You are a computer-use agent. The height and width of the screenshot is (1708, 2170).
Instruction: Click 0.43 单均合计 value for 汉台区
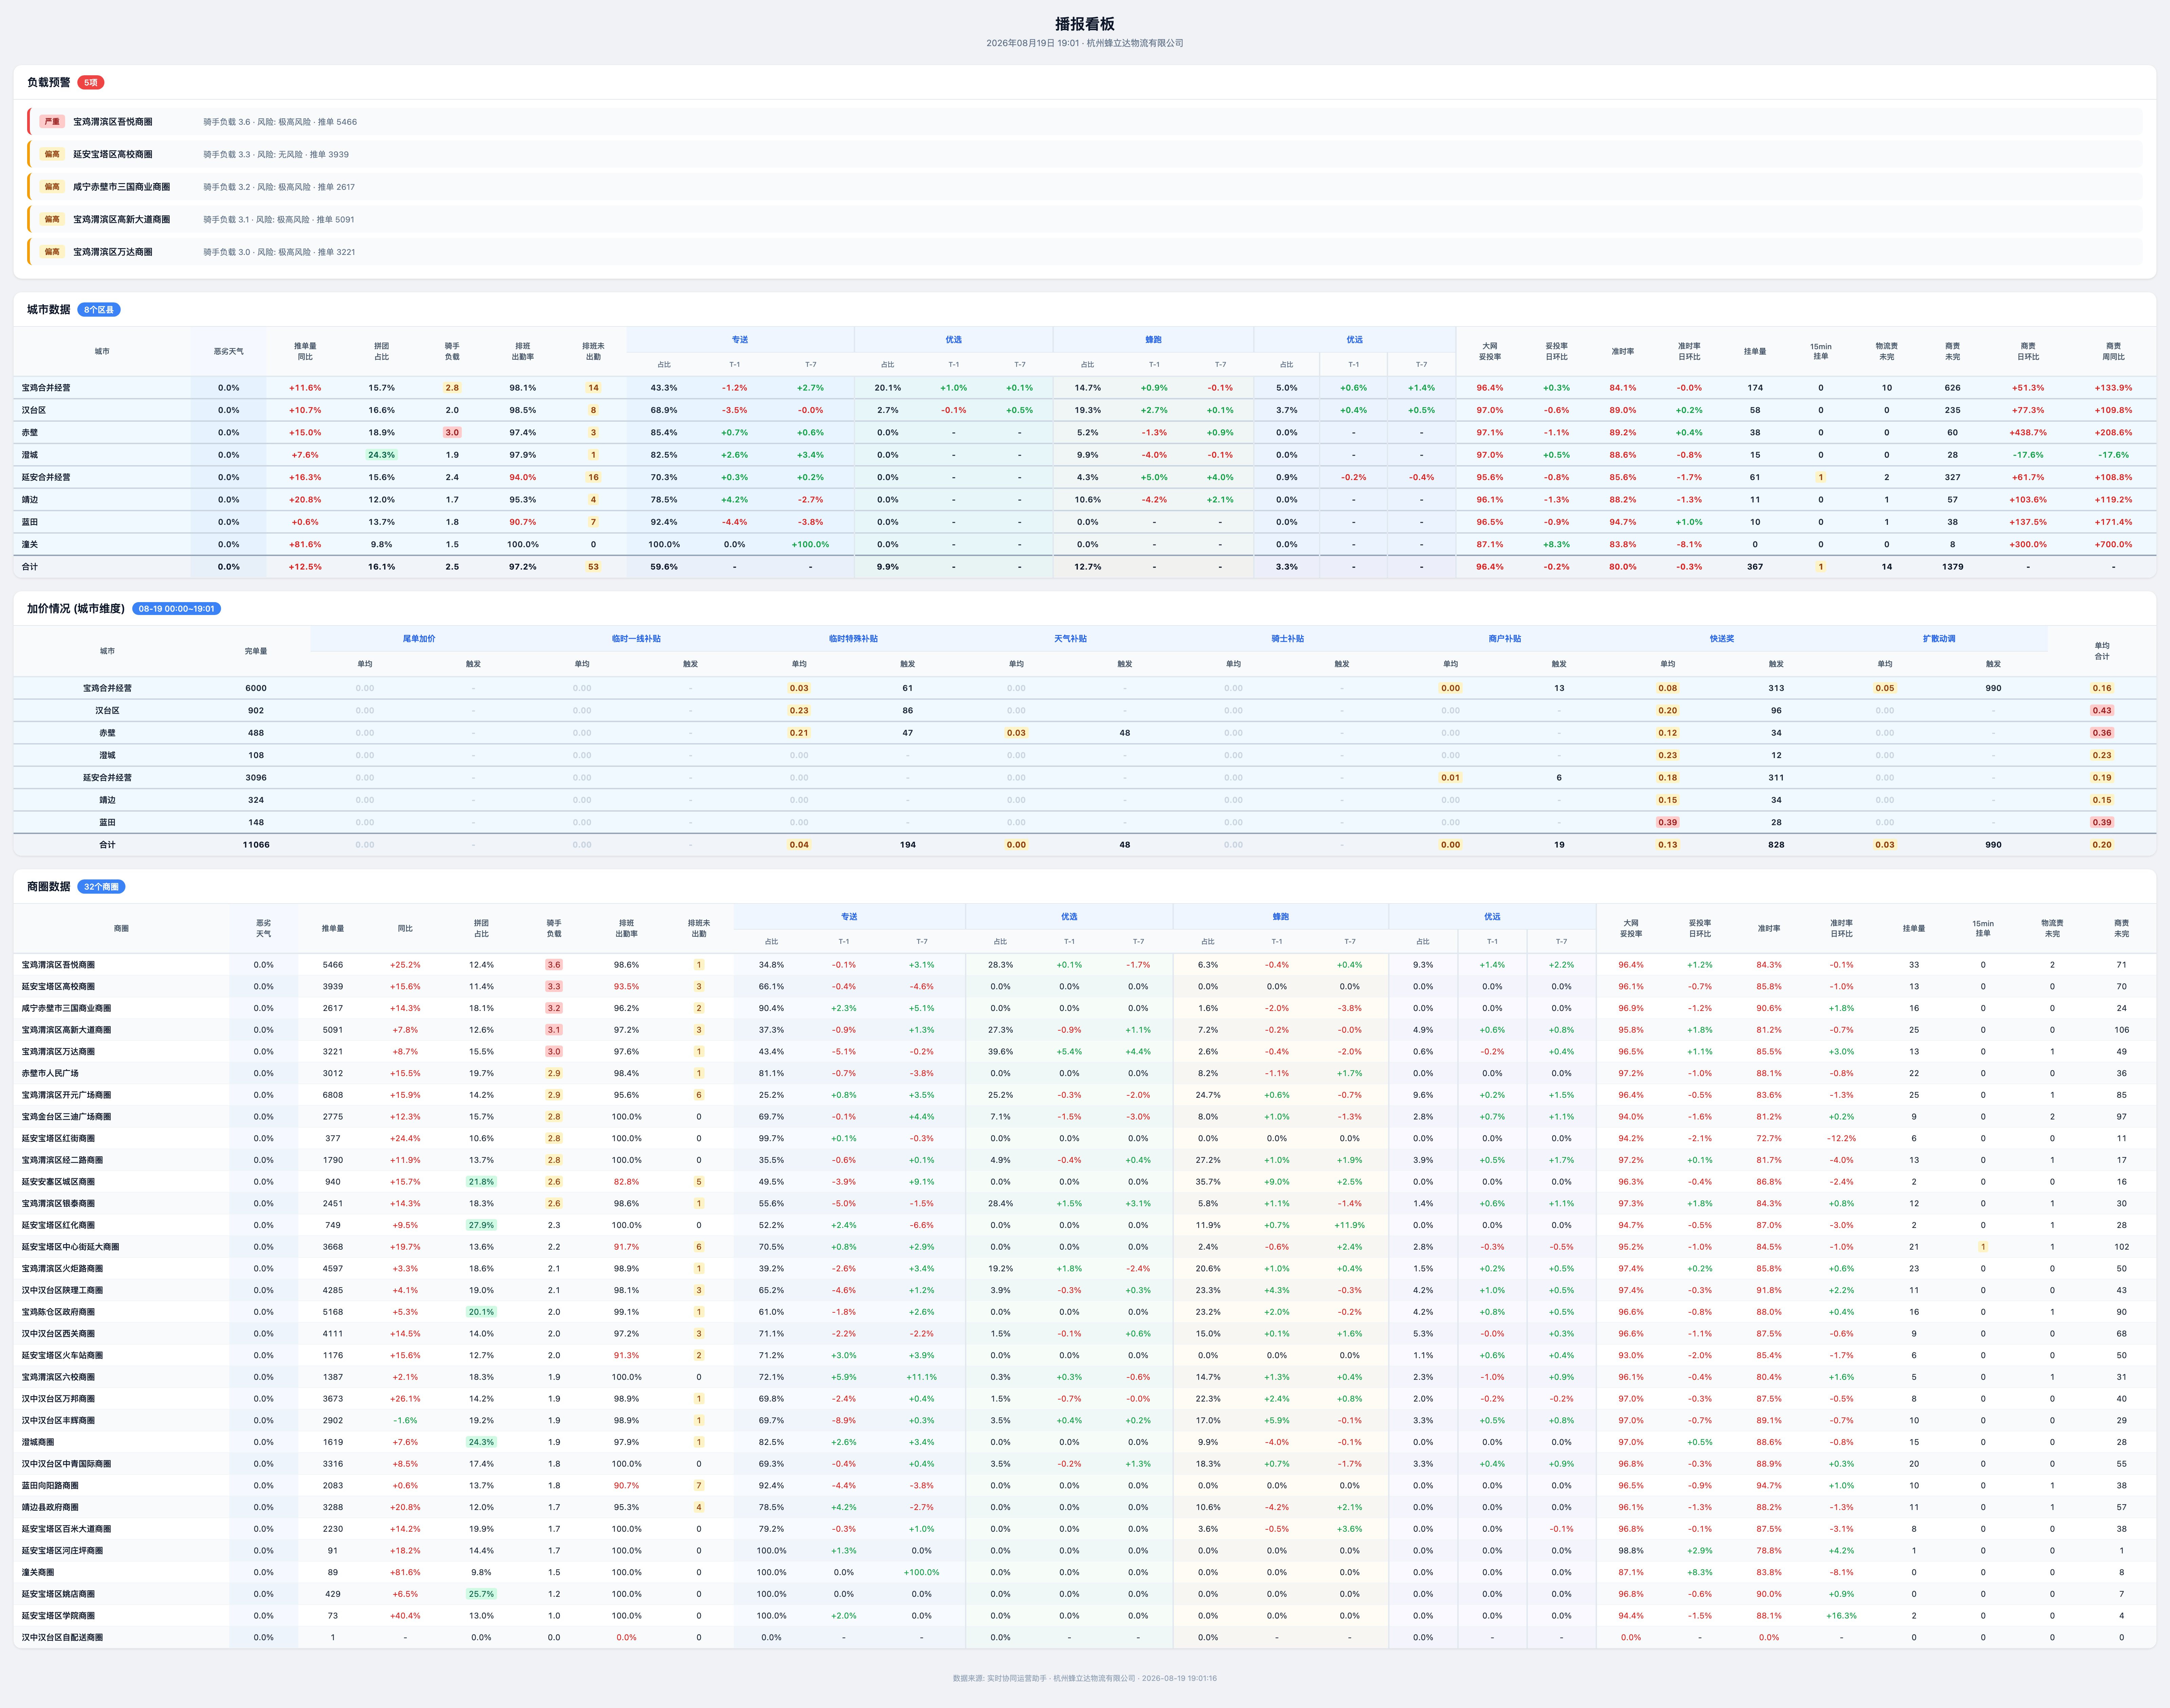coord(2102,711)
